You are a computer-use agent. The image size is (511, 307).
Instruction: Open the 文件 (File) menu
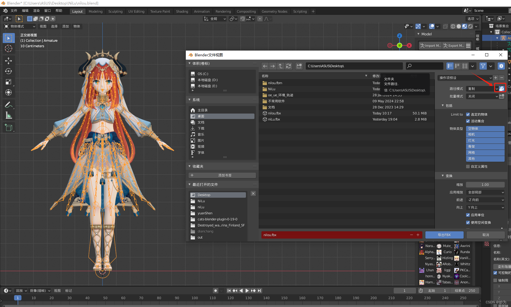[14, 11]
